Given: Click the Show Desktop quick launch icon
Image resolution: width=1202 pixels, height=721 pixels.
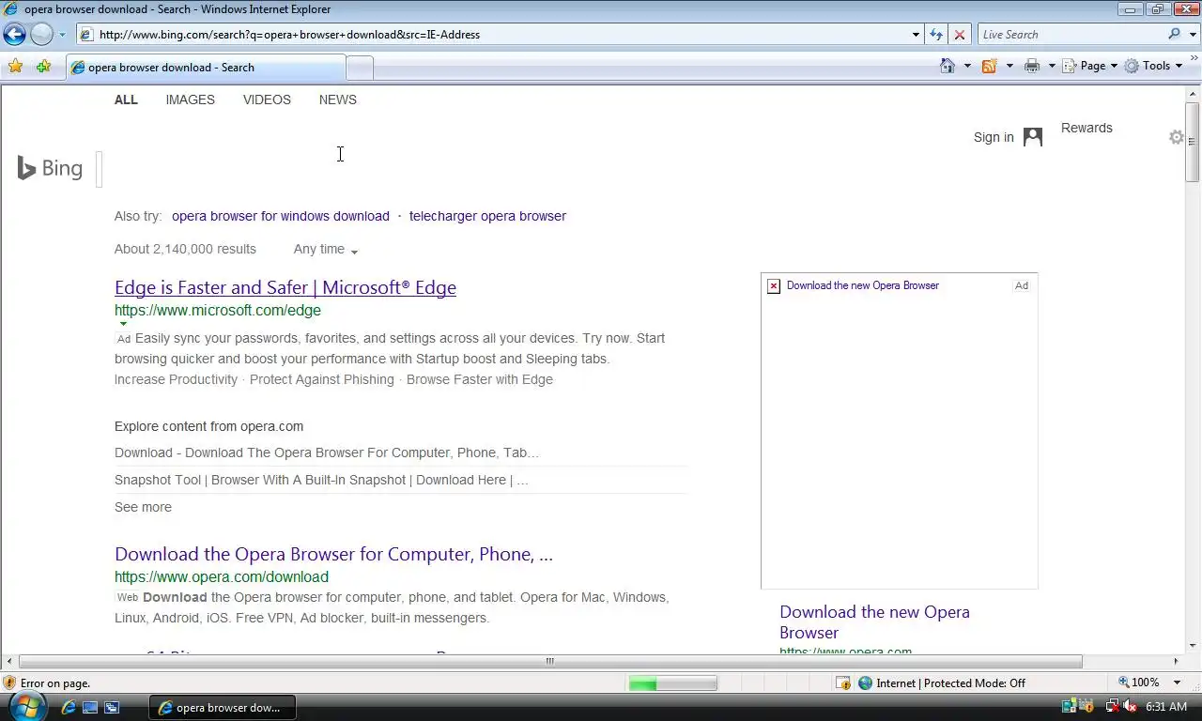Looking at the screenshot, I should 90,707.
